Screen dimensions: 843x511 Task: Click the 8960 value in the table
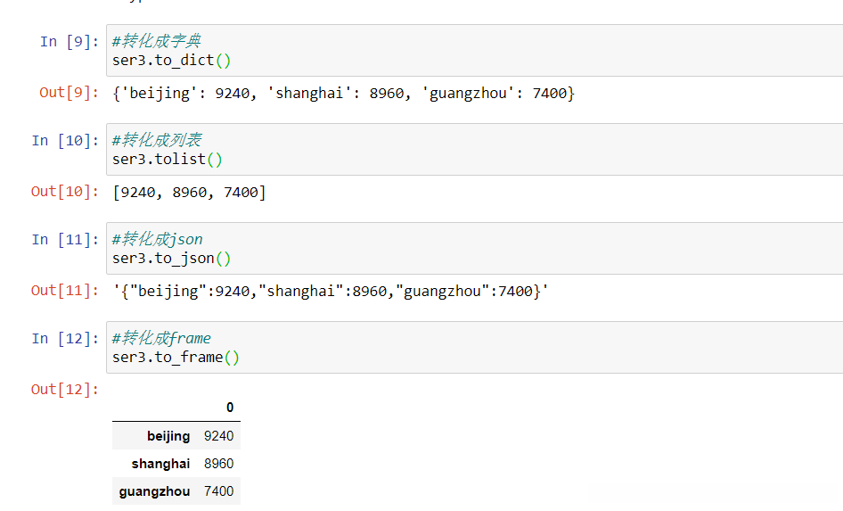[x=218, y=464]
